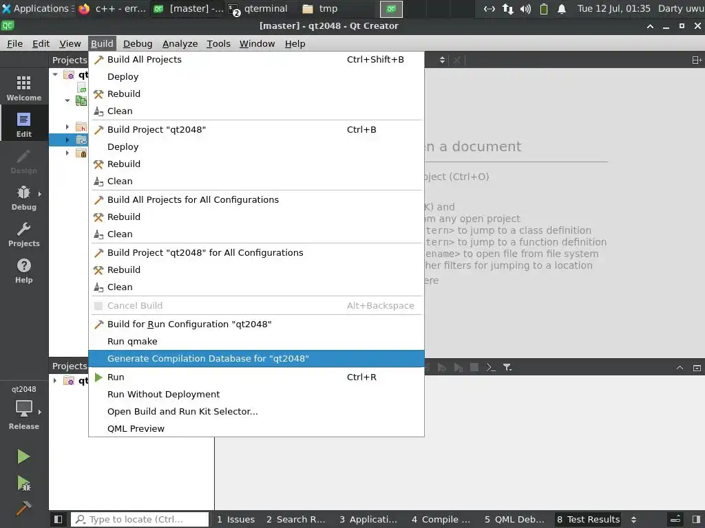Toggle the right sidebar visibility
Screen dimensions: 705x528
coord(697,520)
